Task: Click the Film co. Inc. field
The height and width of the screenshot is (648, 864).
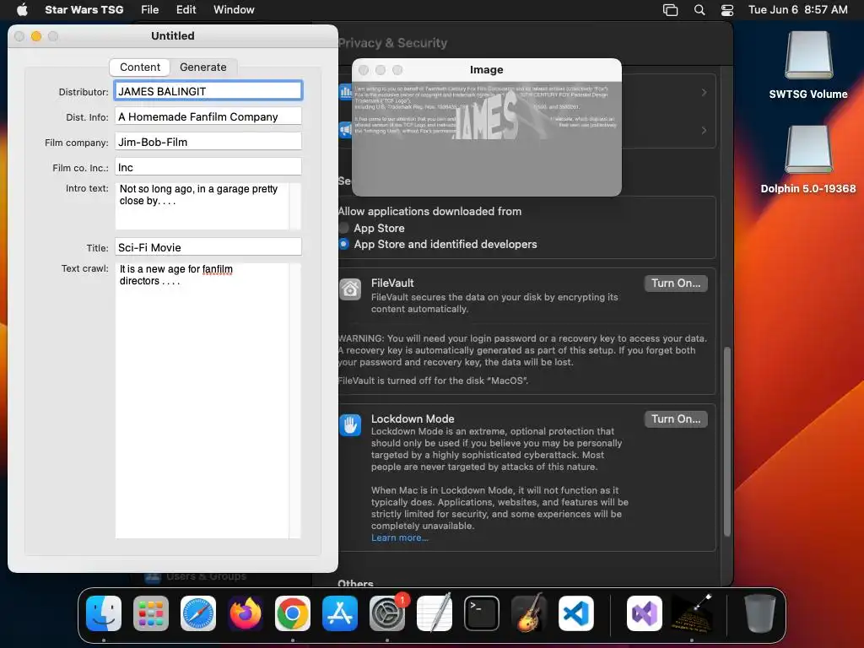Action: [x=208, y=167]
